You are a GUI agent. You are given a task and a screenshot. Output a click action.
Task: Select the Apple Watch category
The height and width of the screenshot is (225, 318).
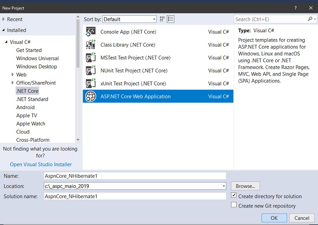(31, 124)
